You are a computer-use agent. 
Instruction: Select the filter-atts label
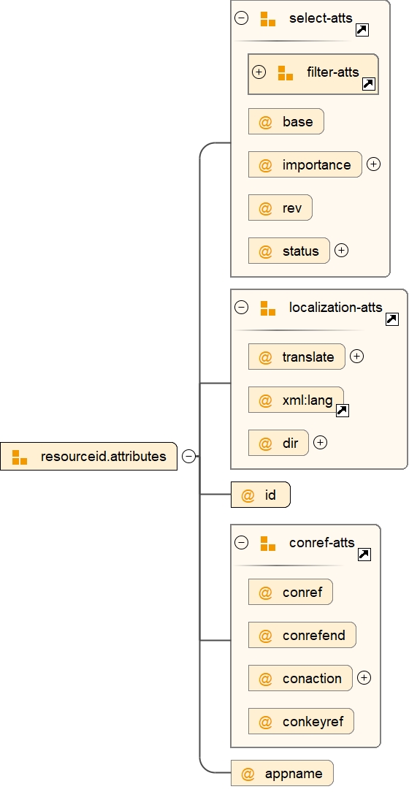pyautogui.click(x=333, y=72)
